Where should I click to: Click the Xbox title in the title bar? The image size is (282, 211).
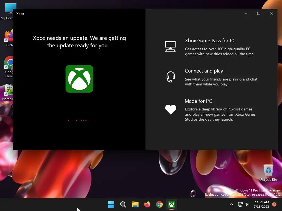(20, 14)
